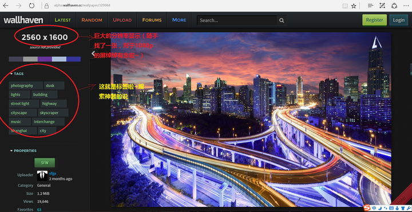The height and width of the screenshot is (212, 412).
Task: Open the Forums menu item
Action: click(x=152, y=20)
